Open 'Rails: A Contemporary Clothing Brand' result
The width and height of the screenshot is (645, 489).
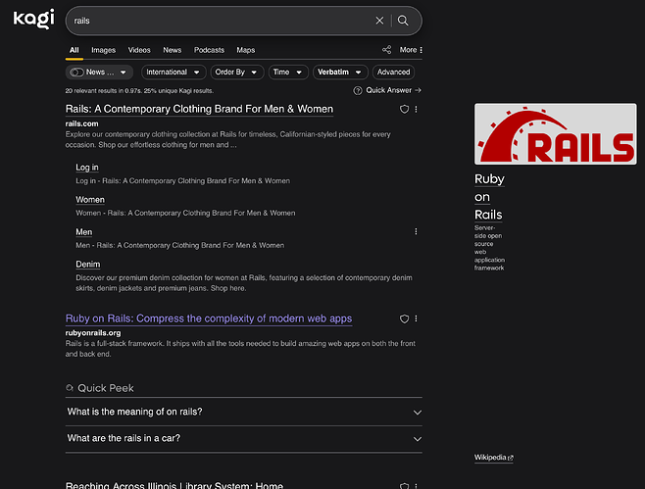coord(199,109)
